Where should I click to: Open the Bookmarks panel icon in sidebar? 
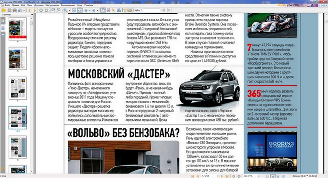click(x=3, y=20)
